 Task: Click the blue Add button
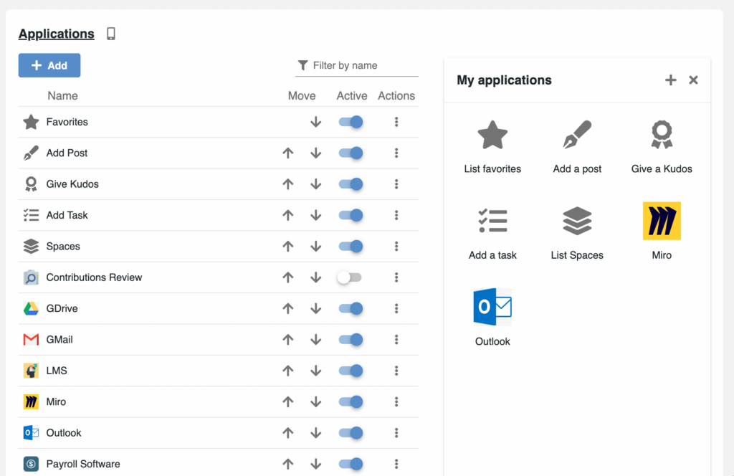49,65
